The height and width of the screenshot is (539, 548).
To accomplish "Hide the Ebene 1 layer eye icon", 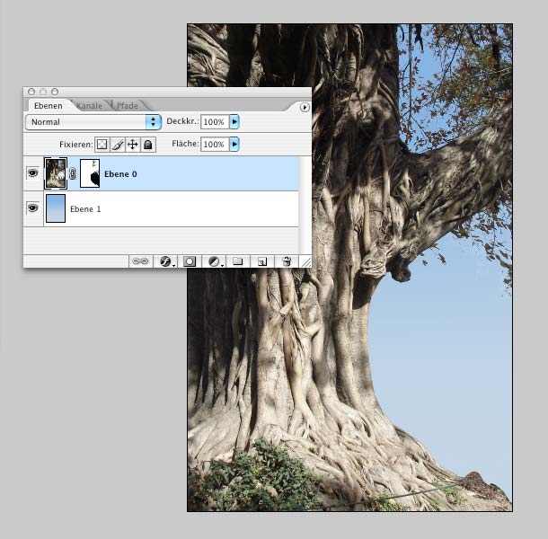I will click(33, 208).
